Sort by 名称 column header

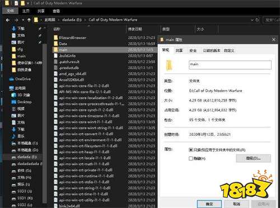pyautogui.click(x=57, y=29)
